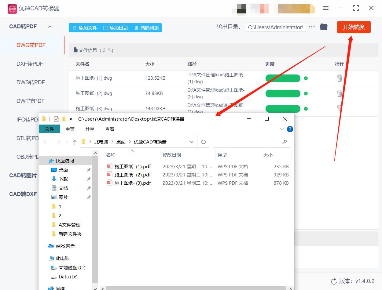Screen dimensions: 382x290
Task: Click the 清除列表 (Clear List) icon
Action: (136, 27)
